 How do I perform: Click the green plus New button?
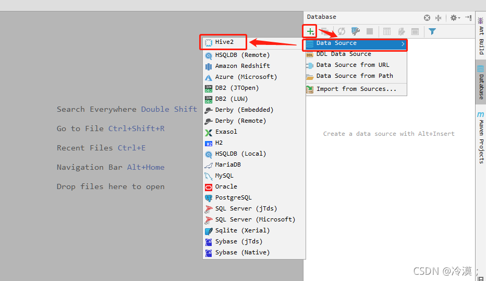[310, 31]
